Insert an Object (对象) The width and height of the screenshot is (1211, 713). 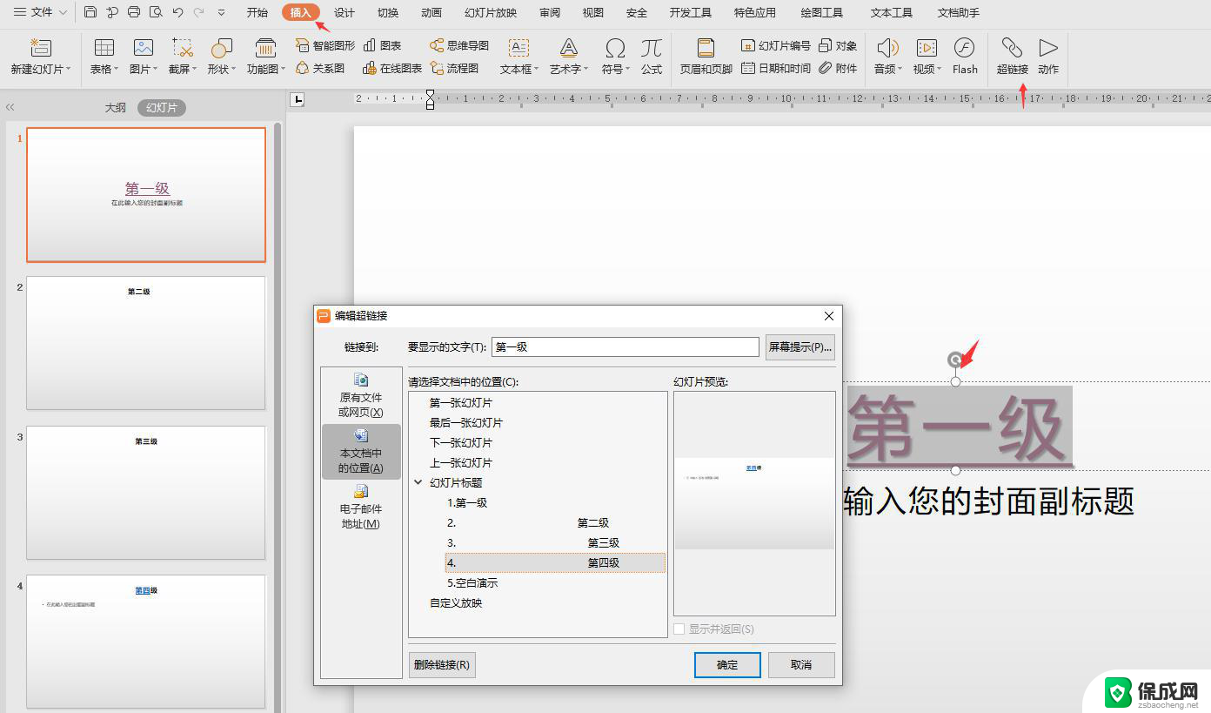point(839,45)
